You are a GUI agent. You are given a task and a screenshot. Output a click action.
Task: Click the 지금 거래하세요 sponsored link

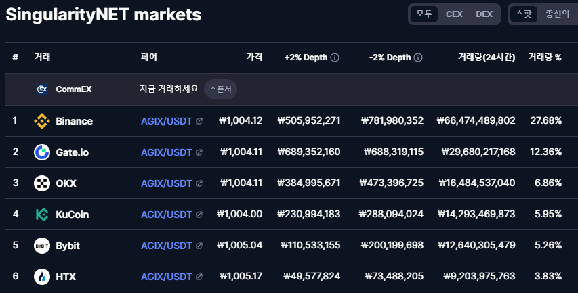pos(169,89)
